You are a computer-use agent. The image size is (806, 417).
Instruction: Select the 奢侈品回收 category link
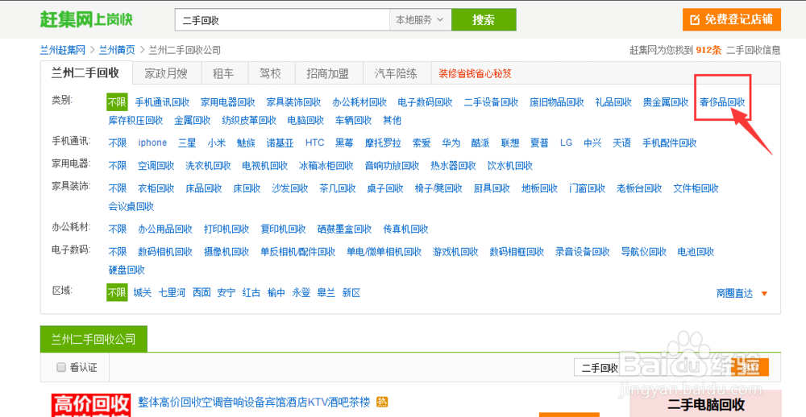coord(722,101)
